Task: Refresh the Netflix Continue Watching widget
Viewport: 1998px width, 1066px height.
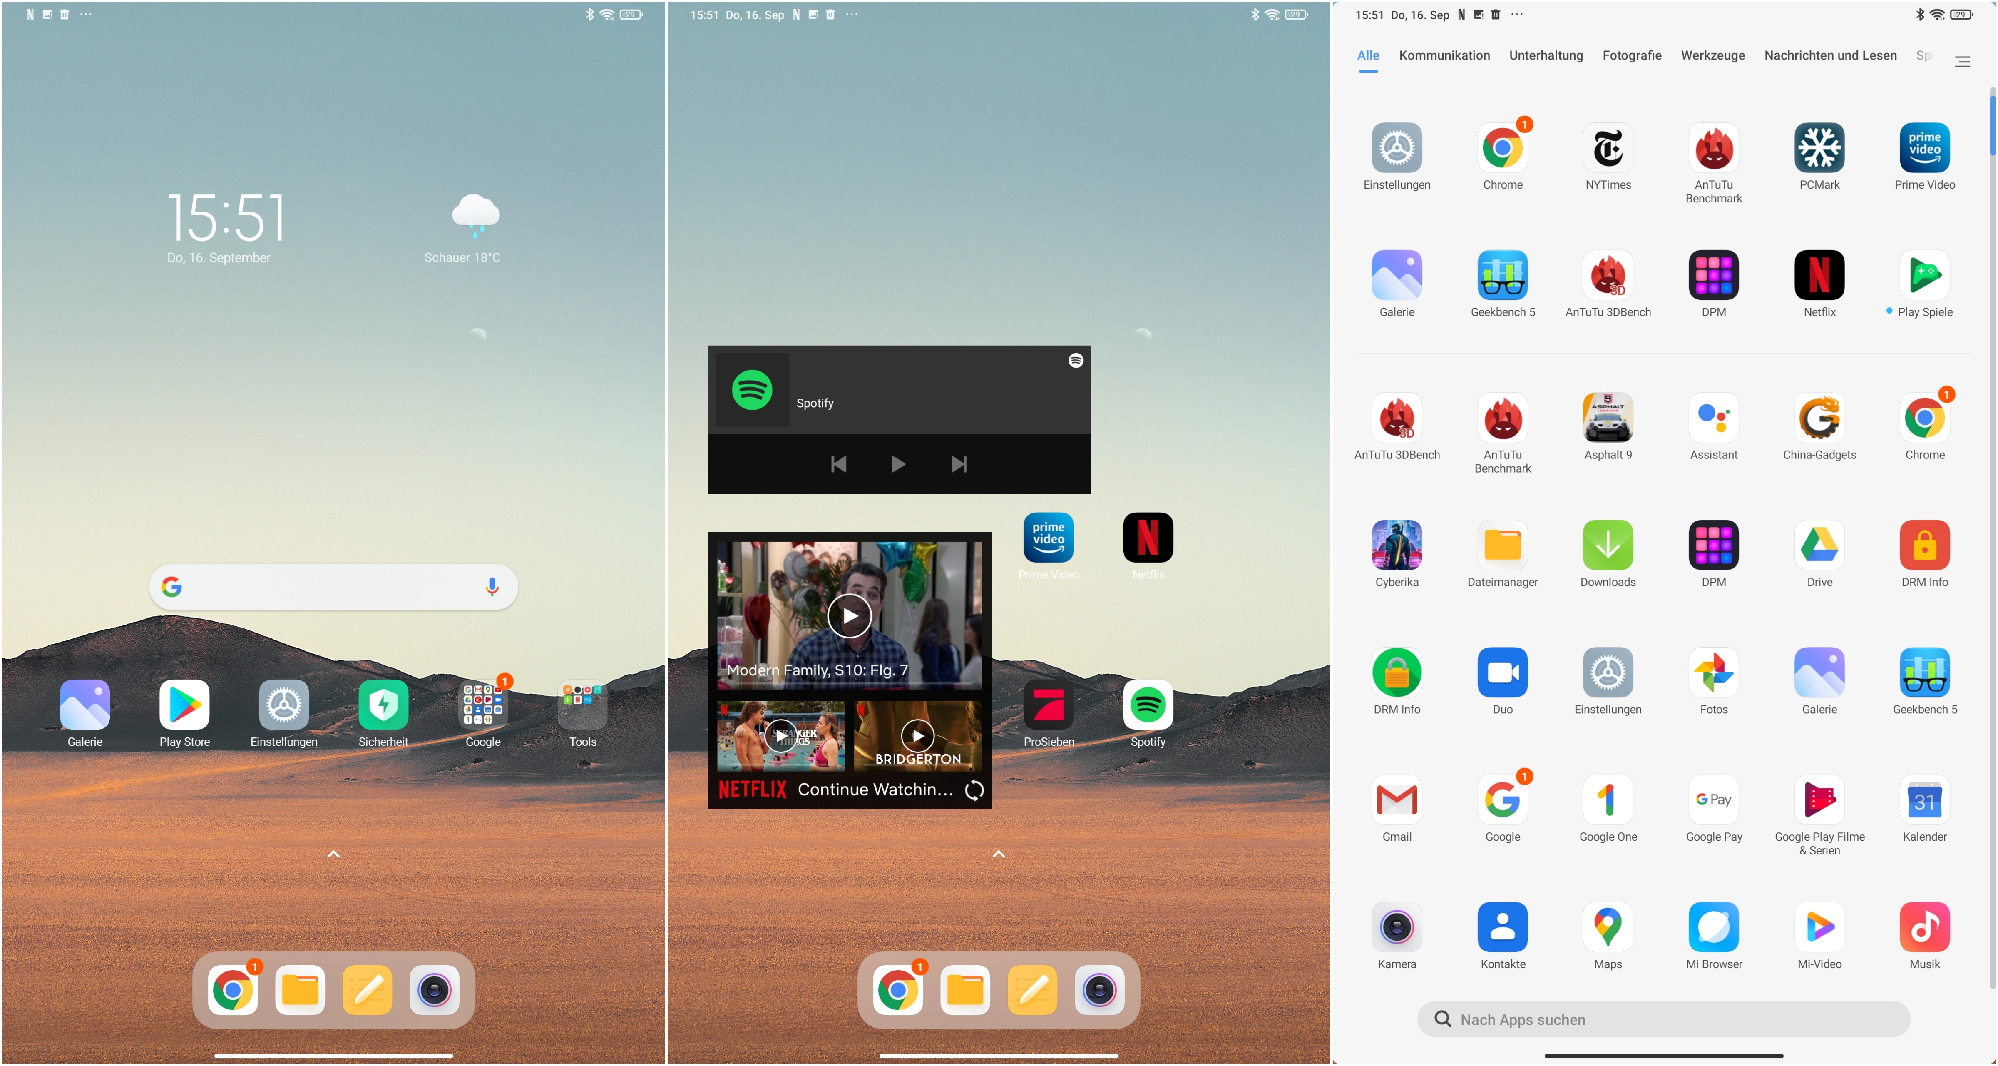Action: point(974,790)
